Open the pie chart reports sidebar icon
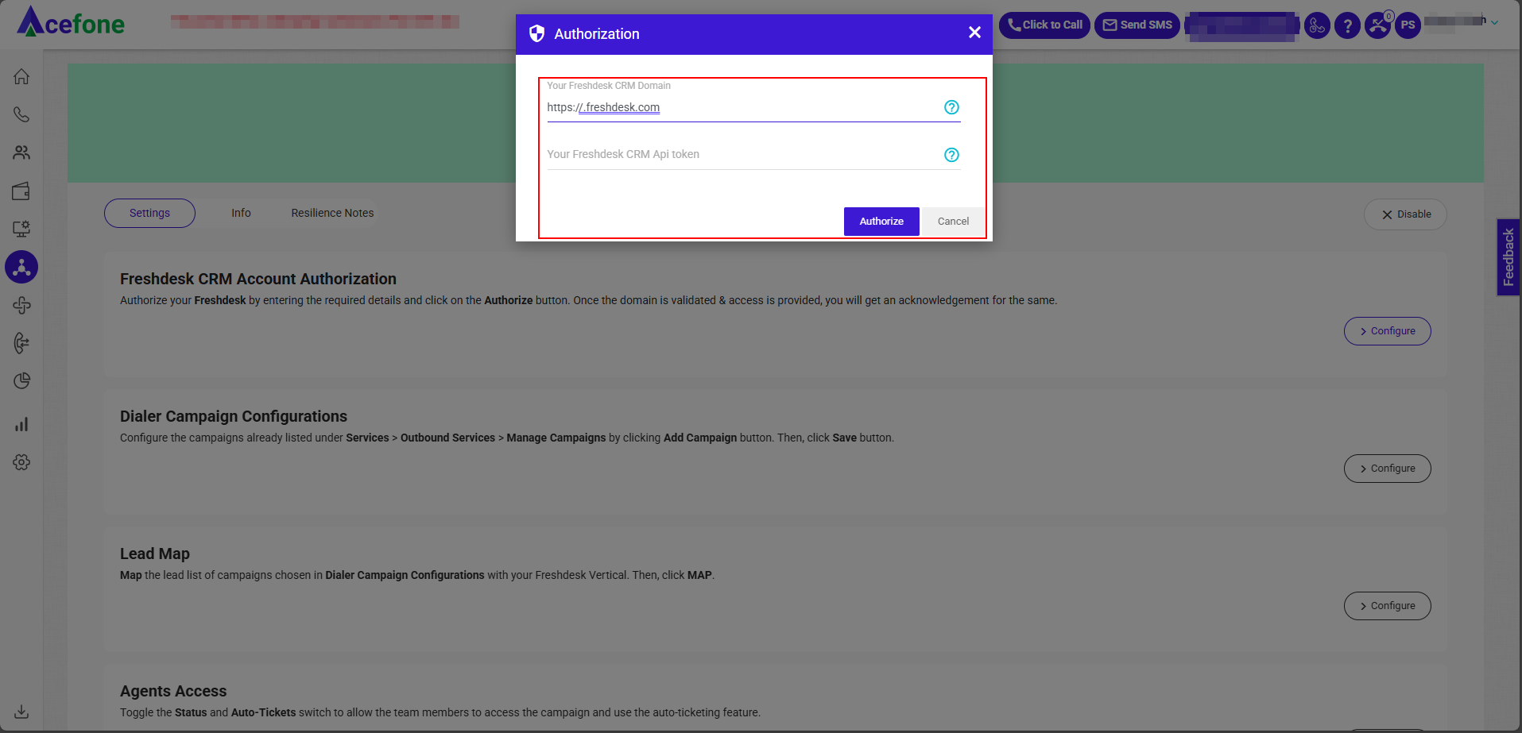The width and height of the screenshot is (1522, 733). (21, 381)
